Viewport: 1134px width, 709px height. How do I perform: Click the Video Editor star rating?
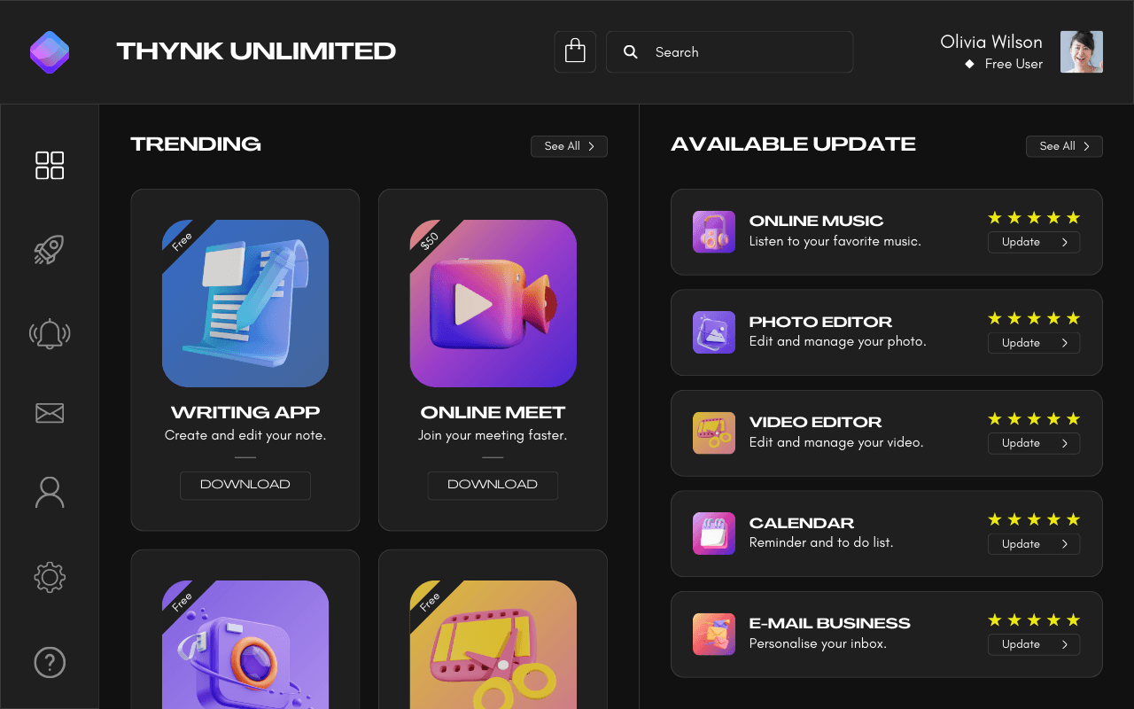coord(1034,419)
